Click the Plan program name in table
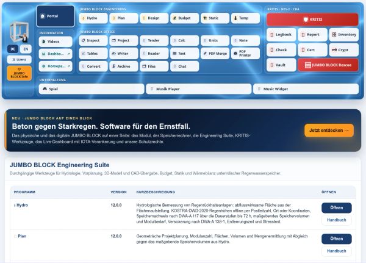Image resolution: width=366 pixels, height=263 pixels. tap(22, 236)
